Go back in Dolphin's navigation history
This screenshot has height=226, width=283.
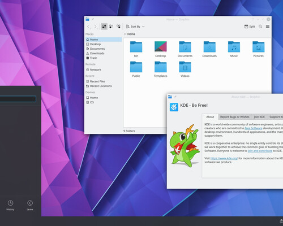[89, 27]
